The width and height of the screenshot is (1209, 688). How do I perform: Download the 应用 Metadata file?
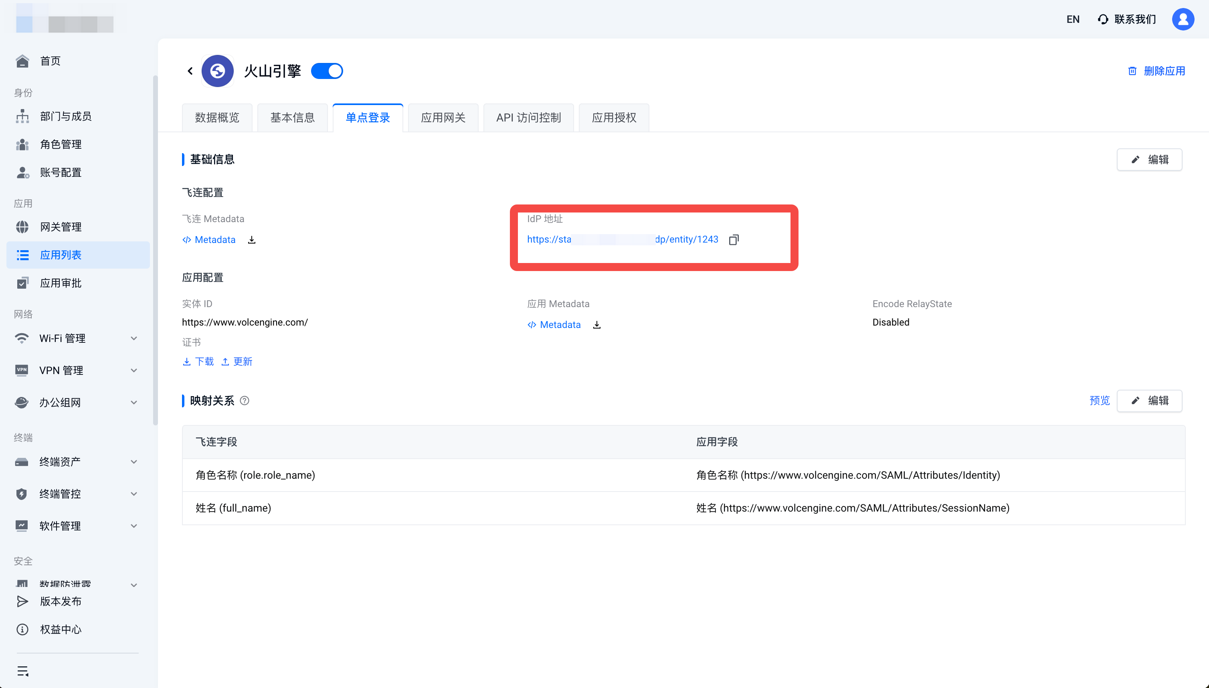tap(597, 325)
